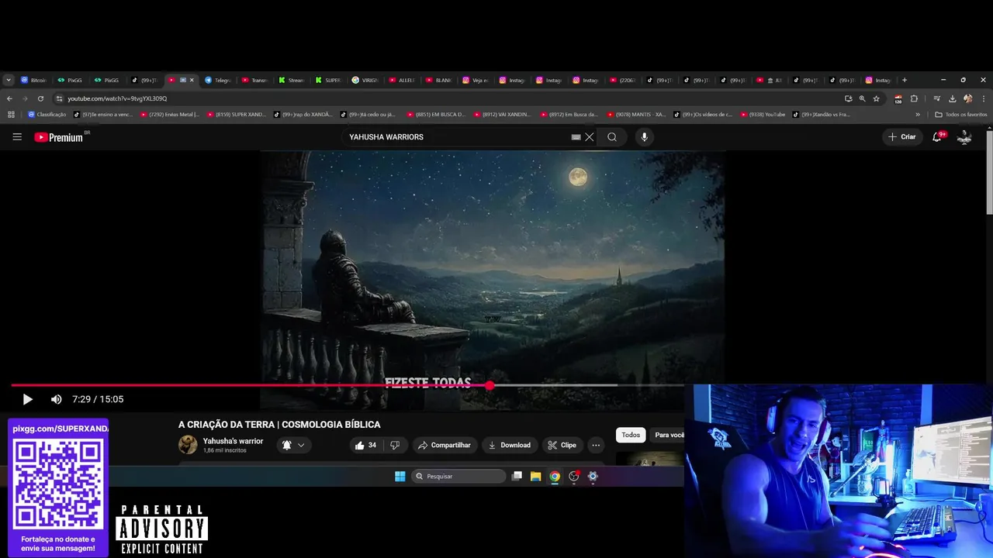The height and width of the screenshot is (558, 993).
Task: Download the video
Action: [509, 445]
